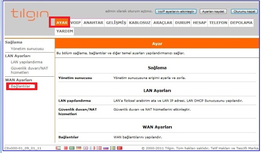This screenshot has height=153, width=261.
Task: Click the UAE flag language icon
Action: click(x=58, y=148)
